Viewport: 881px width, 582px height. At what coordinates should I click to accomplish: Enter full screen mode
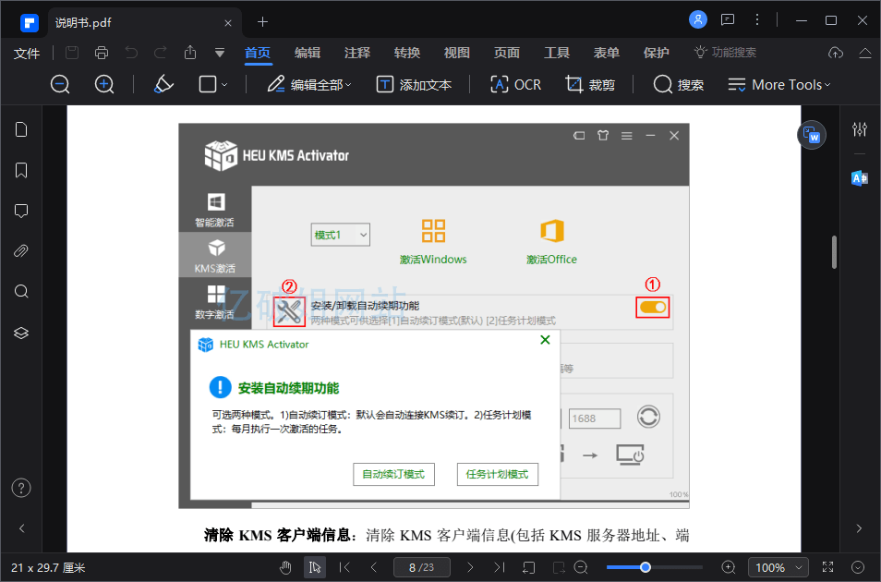pos(827,567)
